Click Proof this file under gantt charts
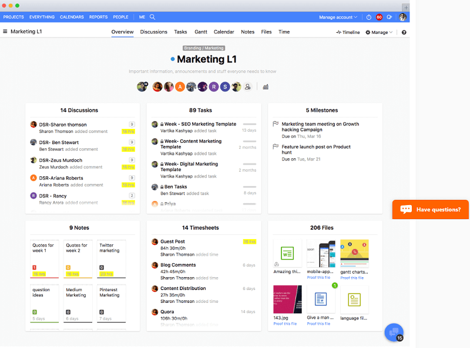Image resolution: width=470 pixels, height=348 pixels. tap(352, 278)
